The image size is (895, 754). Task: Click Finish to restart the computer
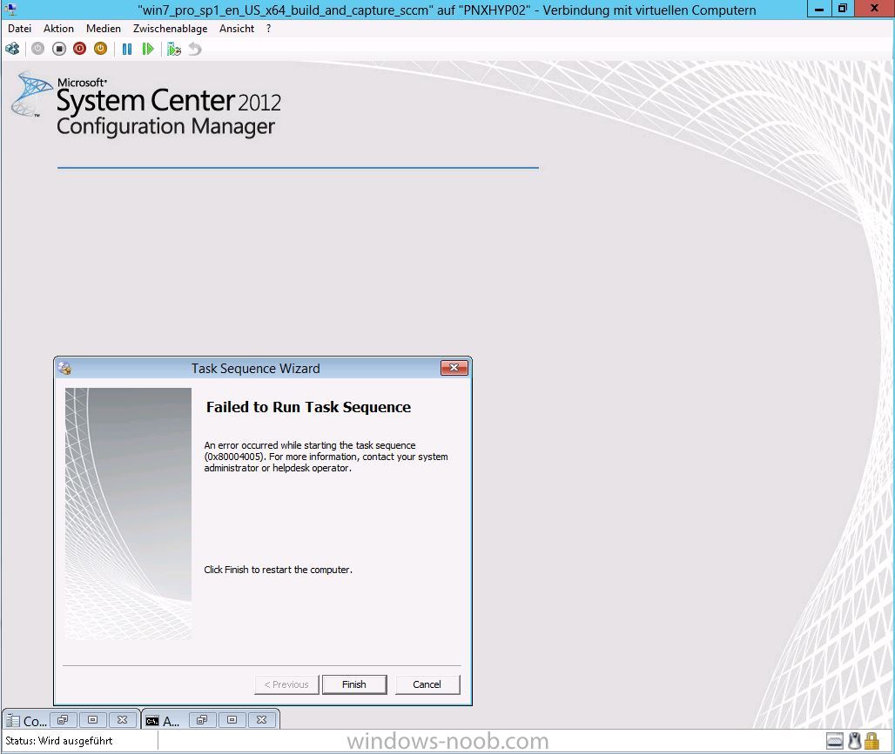click(354, 684)
